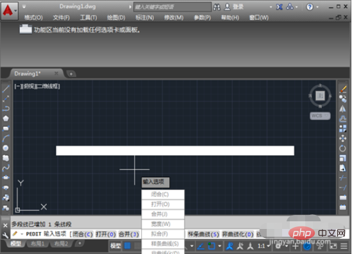Toggle model space button in status bar
The image size is (352, 254).
(x=115, y=246)
